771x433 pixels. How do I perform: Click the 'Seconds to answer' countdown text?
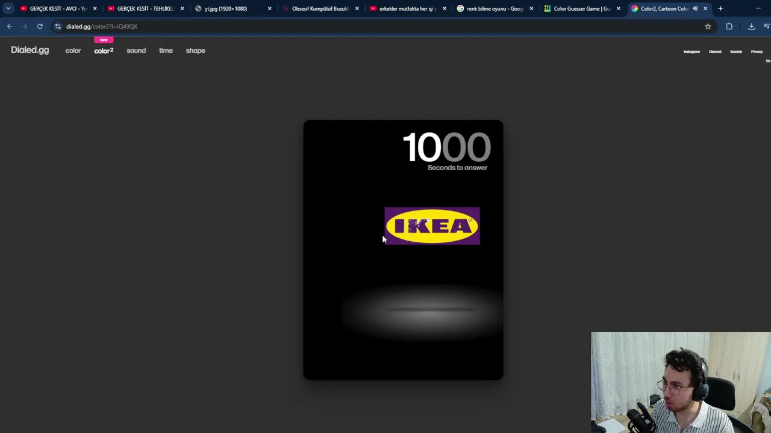[457, 168]
